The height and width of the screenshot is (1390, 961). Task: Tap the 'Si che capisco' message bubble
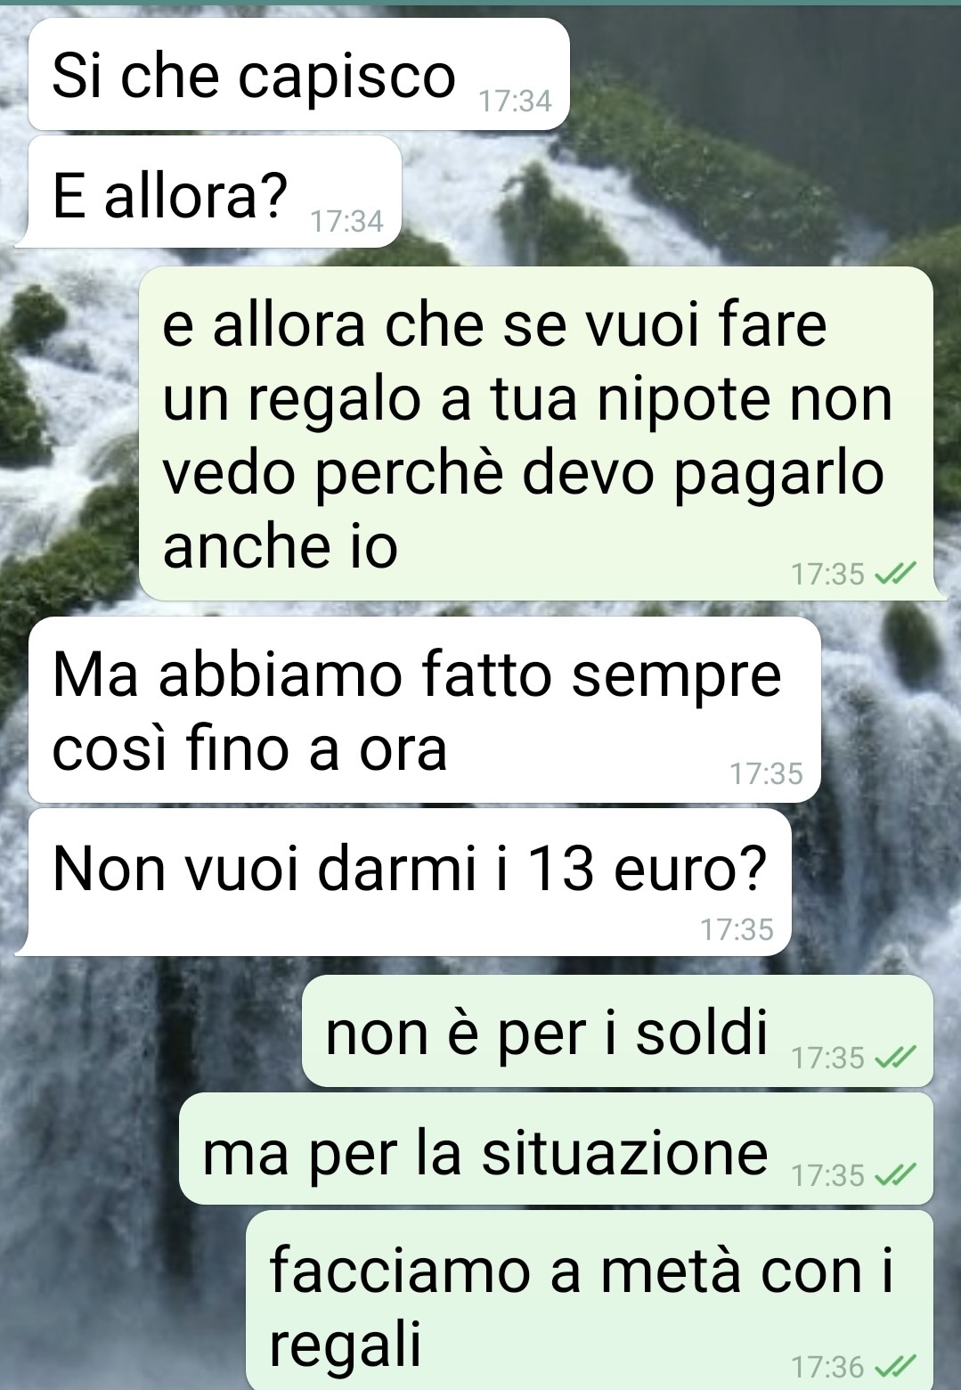click(x=298, y=74)
